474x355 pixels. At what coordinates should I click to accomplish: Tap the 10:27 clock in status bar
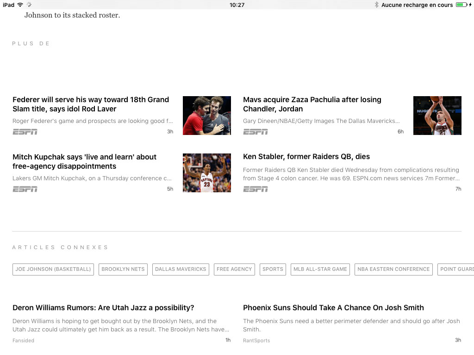coord(237,5)
